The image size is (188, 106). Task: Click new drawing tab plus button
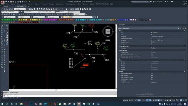pyautogui.click(x=28, y=6)
